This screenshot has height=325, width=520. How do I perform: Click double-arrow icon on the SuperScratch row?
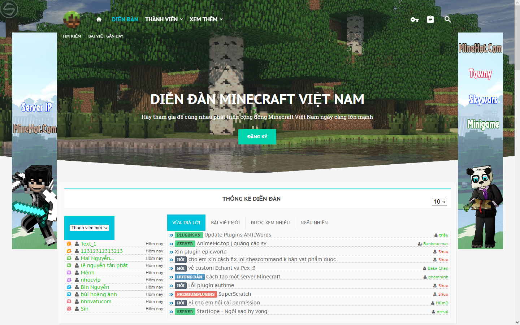[172, 295]
